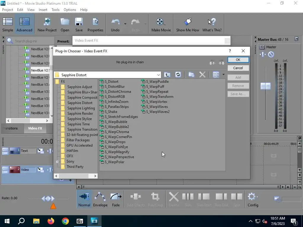Click the playback Rate slider

48,198
